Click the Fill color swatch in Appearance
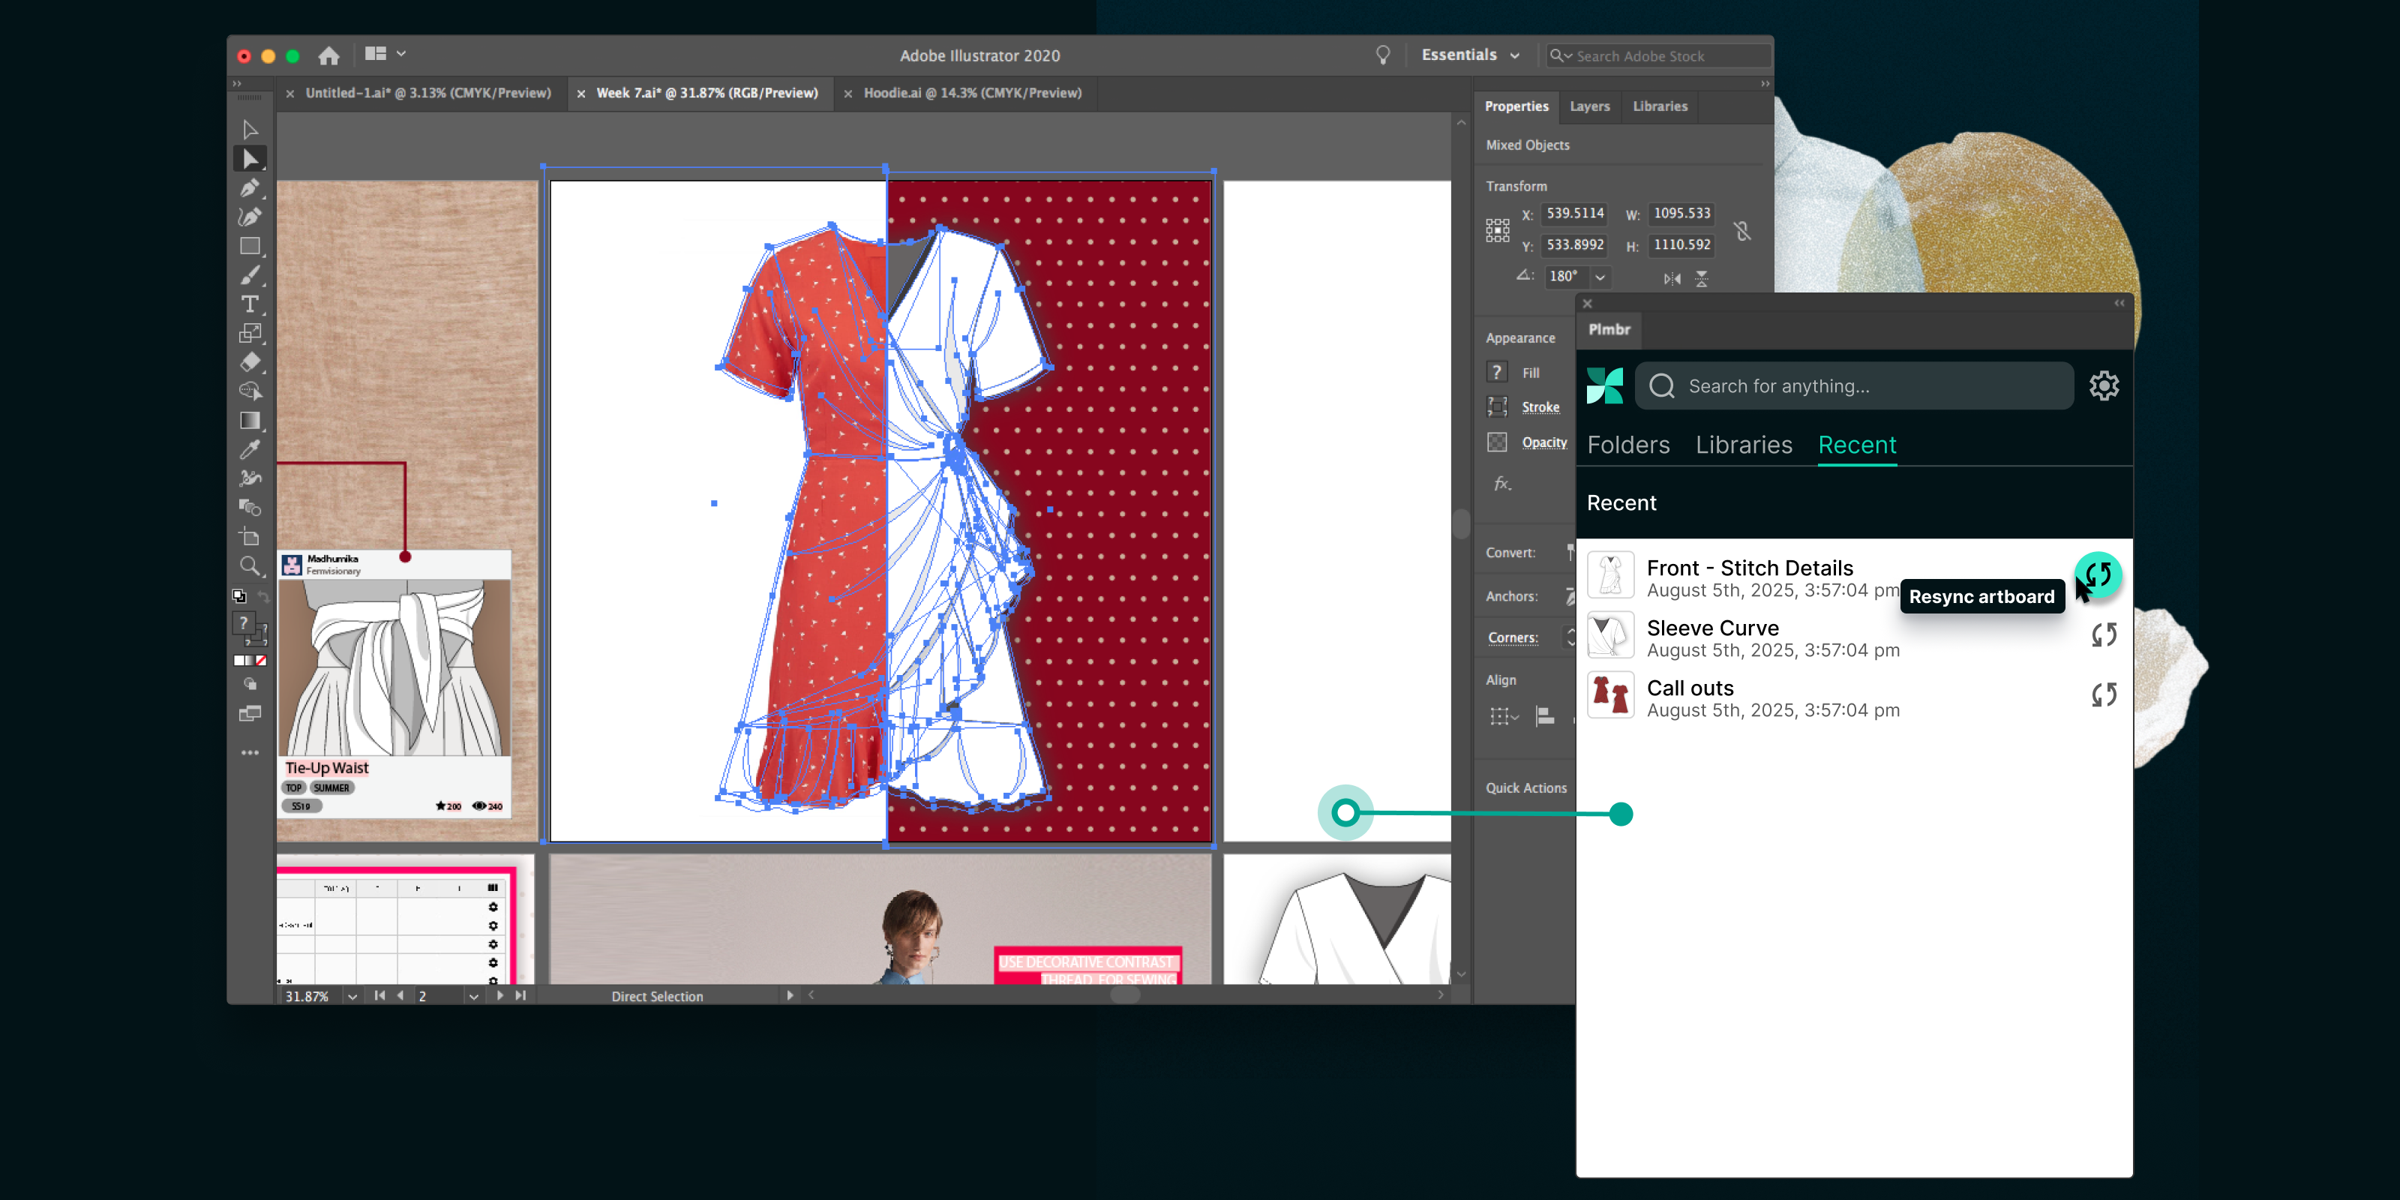The image size is (2400, 1200). (x=1497, y=372)
